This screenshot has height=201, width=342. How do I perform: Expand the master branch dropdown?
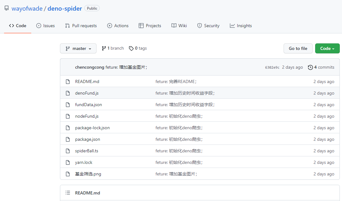[x=78, y=48]
